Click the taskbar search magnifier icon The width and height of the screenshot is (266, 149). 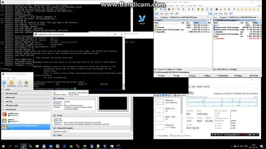pyautogui.click(x=10, y=146)
